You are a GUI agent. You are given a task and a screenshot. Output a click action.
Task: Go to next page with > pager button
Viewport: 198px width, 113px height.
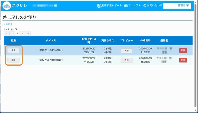(22, 34)
